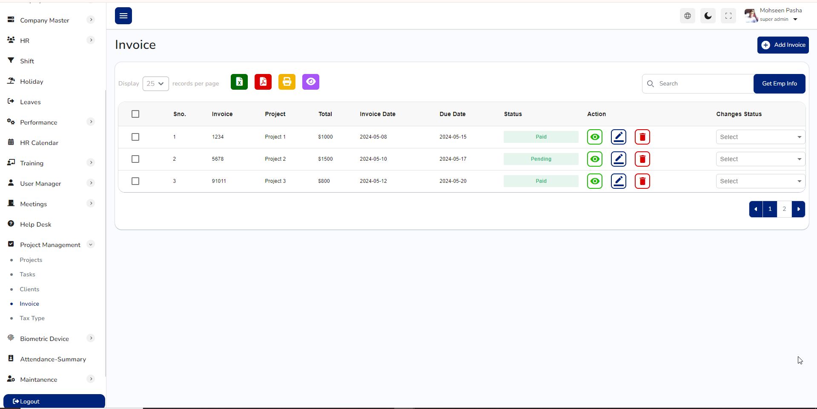Tick the checkbox for invoice 1234
817x409 pixels.
click(135, 137)
